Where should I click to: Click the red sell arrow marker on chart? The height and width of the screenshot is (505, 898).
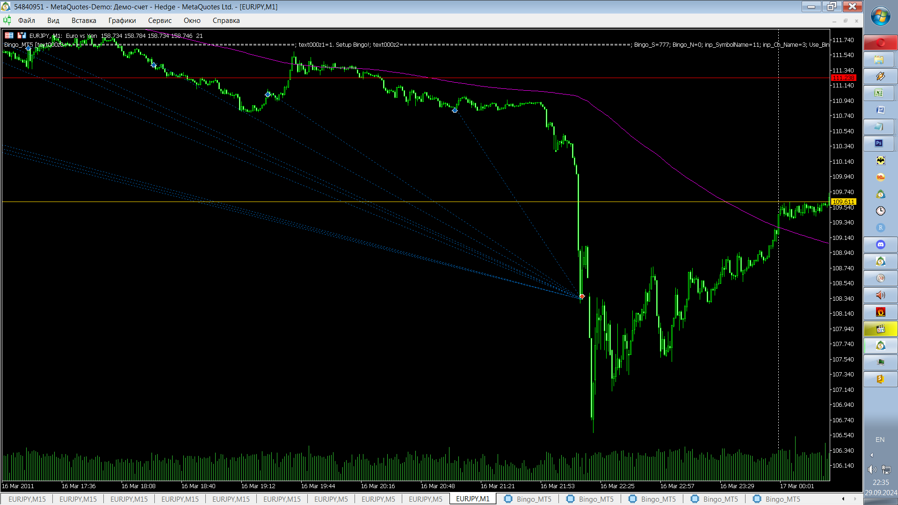point(582,296)
